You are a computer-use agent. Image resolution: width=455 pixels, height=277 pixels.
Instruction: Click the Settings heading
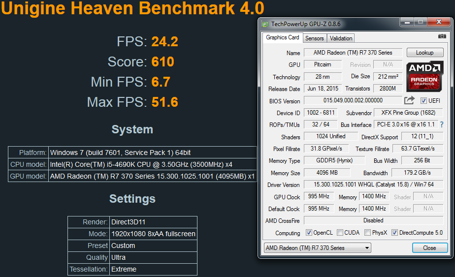click(132, 199)
